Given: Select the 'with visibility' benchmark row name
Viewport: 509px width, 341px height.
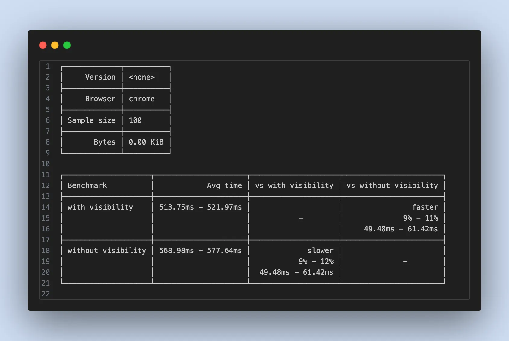Looking at the screenshot, I should click(100, 207).
